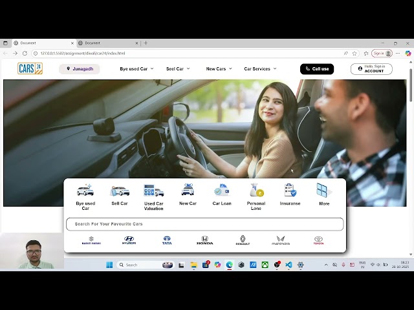Image resolution: width=414 pixels, height=310 pixels.
Task: Show hidden system tray icons
Action: (x=326, y=265)
